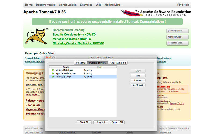Click the Server column header
Image resolution: width=215 pixels, height=134 pixels.
click(x=66, y=67)
